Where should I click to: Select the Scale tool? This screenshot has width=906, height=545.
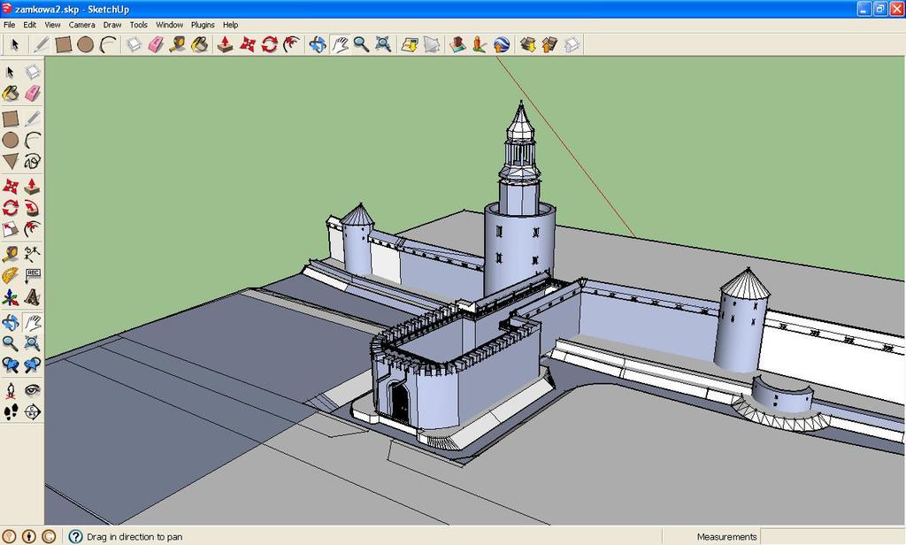pyautogui.click(x=11, y=229)
